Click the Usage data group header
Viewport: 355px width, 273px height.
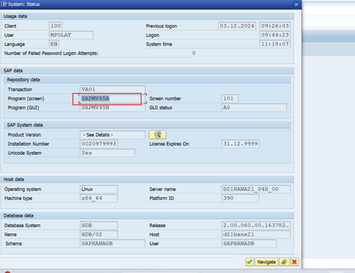pyautogui.click(x=147, y=16)
